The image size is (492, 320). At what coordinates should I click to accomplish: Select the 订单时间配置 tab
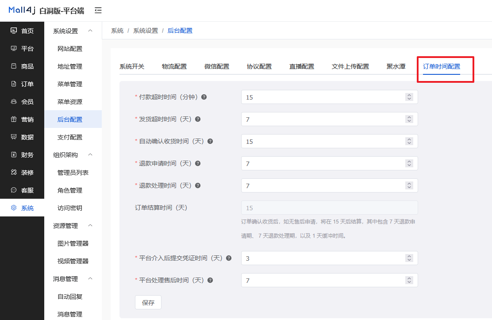click(442, 66)
